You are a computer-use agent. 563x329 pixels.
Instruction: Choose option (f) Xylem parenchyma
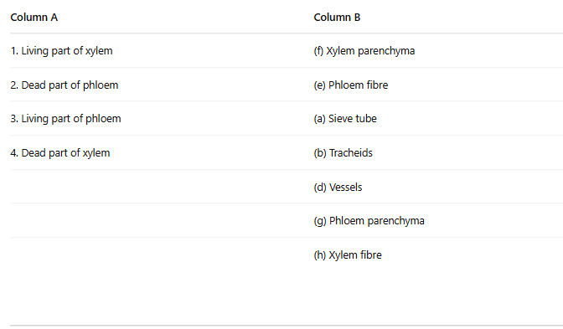pos(364,51)
